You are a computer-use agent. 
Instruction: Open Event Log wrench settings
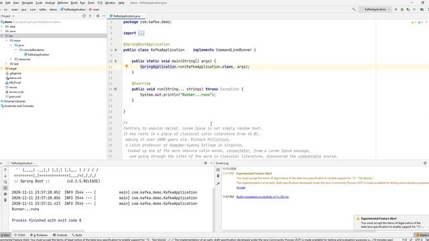point(218,183)
